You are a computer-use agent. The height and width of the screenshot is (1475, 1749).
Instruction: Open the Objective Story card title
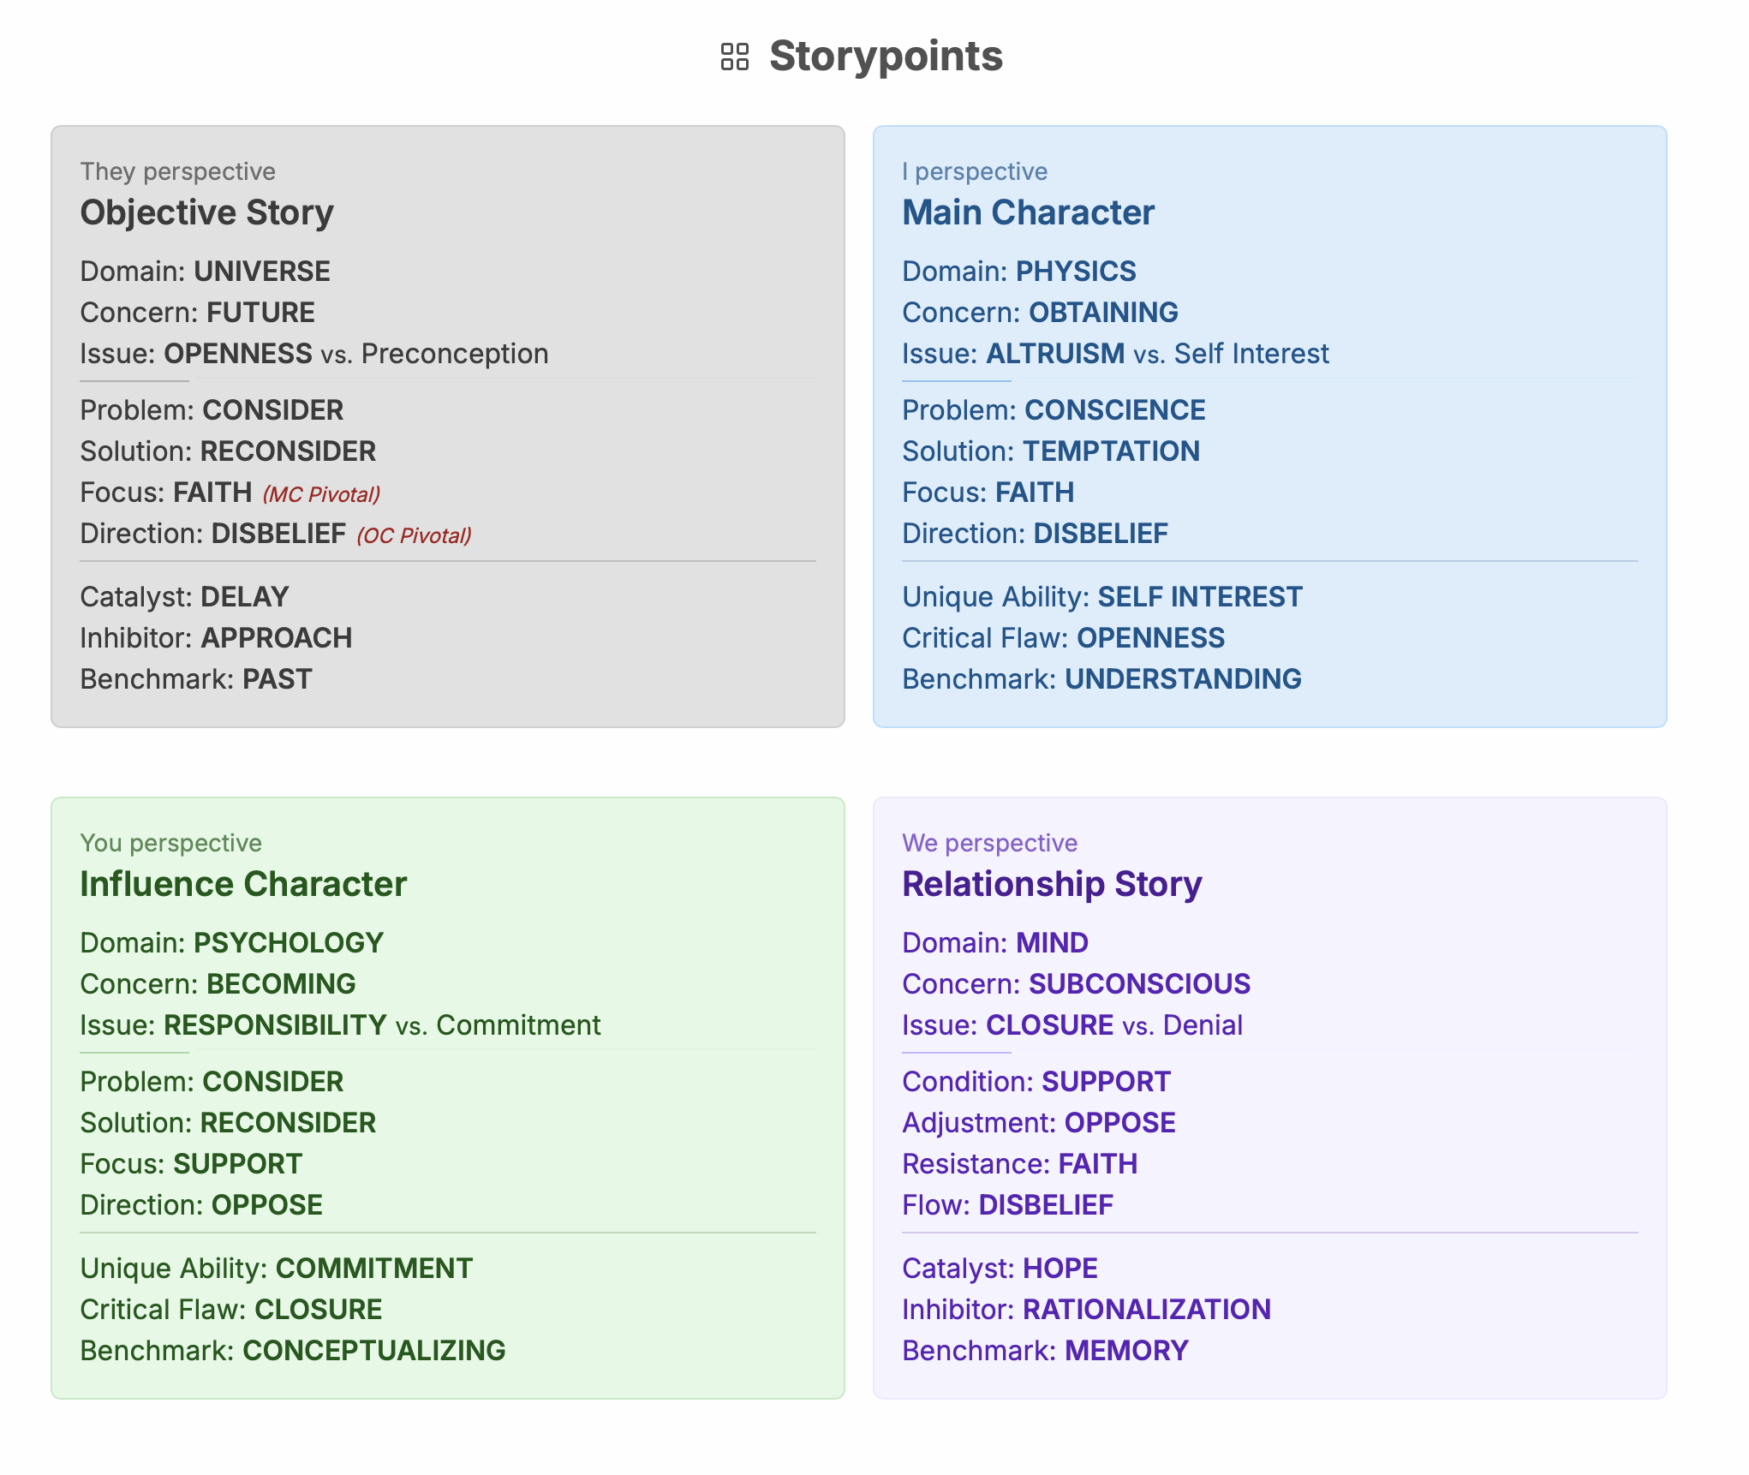[x=206, y=212]
